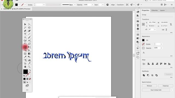Switch to Properties tab
Viewport: 175px width, 98px height.
click(x=145, y=10)
